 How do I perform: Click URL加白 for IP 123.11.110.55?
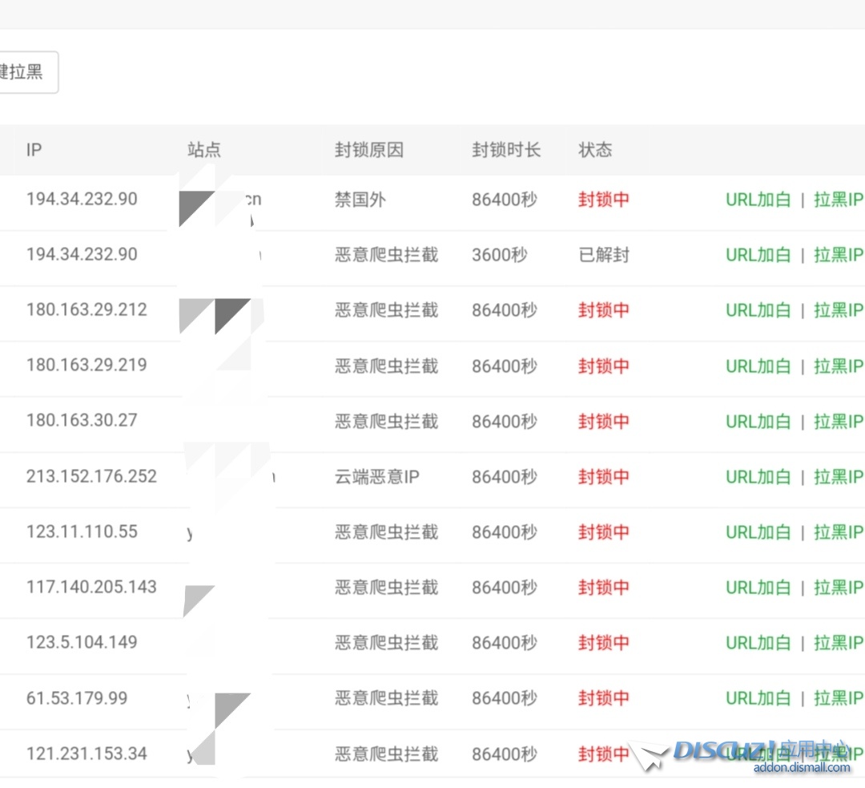(758, 532)
